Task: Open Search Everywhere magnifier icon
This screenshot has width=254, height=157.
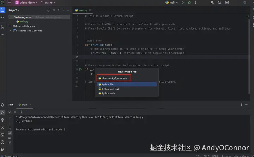Action: 219,2
